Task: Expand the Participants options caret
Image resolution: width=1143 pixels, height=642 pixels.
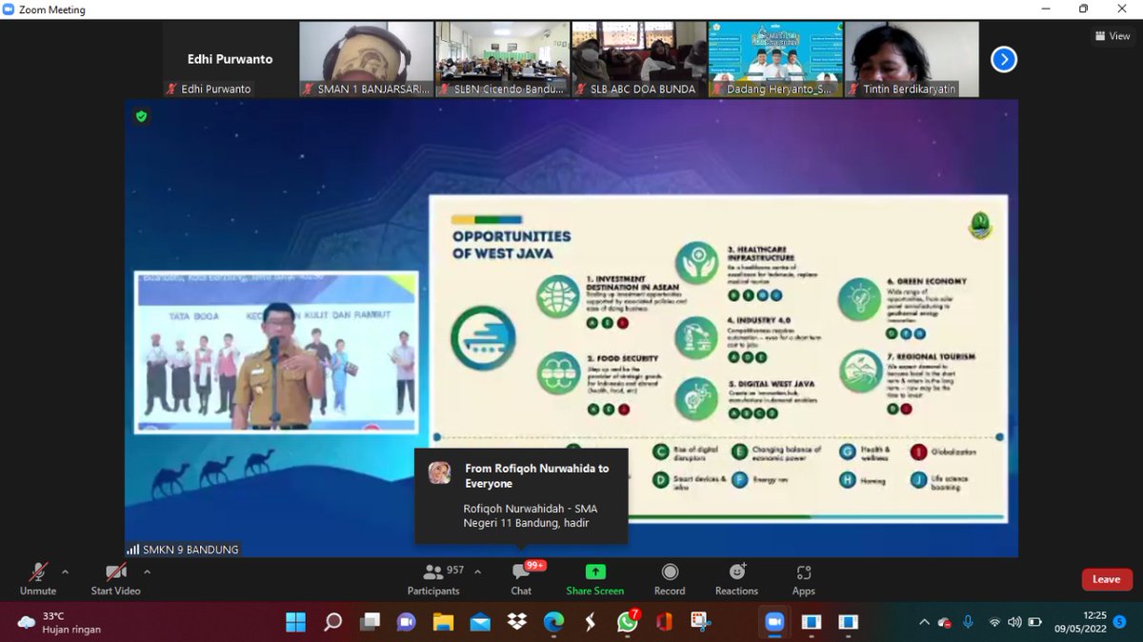Action: coord(477,572)
